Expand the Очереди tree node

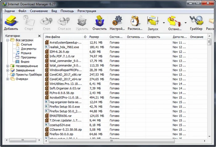[8, 79]
